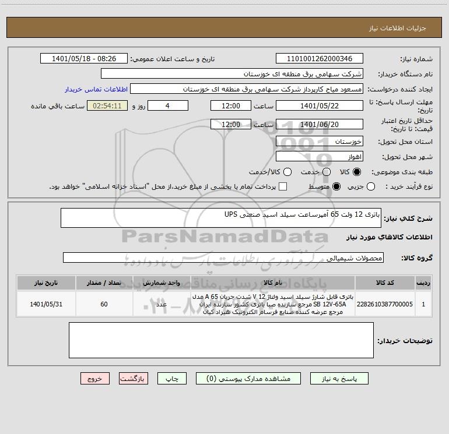
Task: Click row number cell 1
Action: [423, 304]
